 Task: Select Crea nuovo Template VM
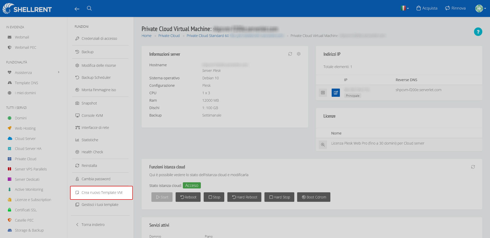click(101, 193)
